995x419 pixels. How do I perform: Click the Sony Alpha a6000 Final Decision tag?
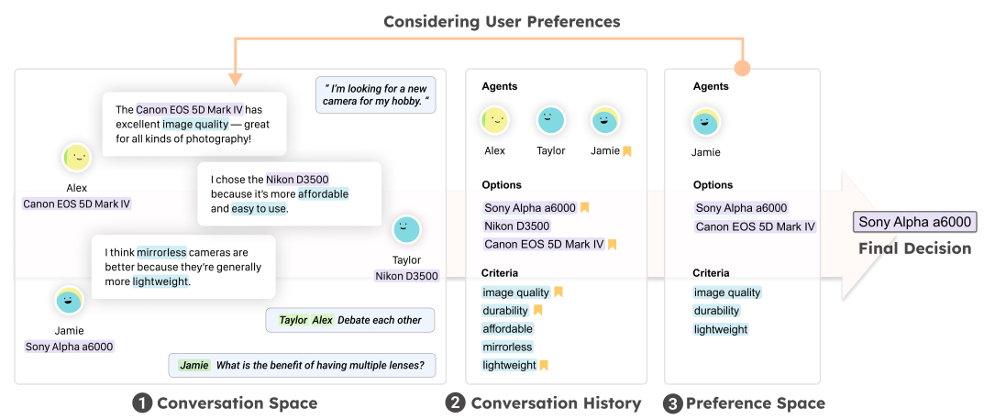[914, 223]
